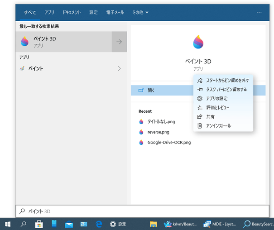Screen dimensions: 274x230
Task: Expand the ペイント result chevron
Action: [x=119, y=68]
